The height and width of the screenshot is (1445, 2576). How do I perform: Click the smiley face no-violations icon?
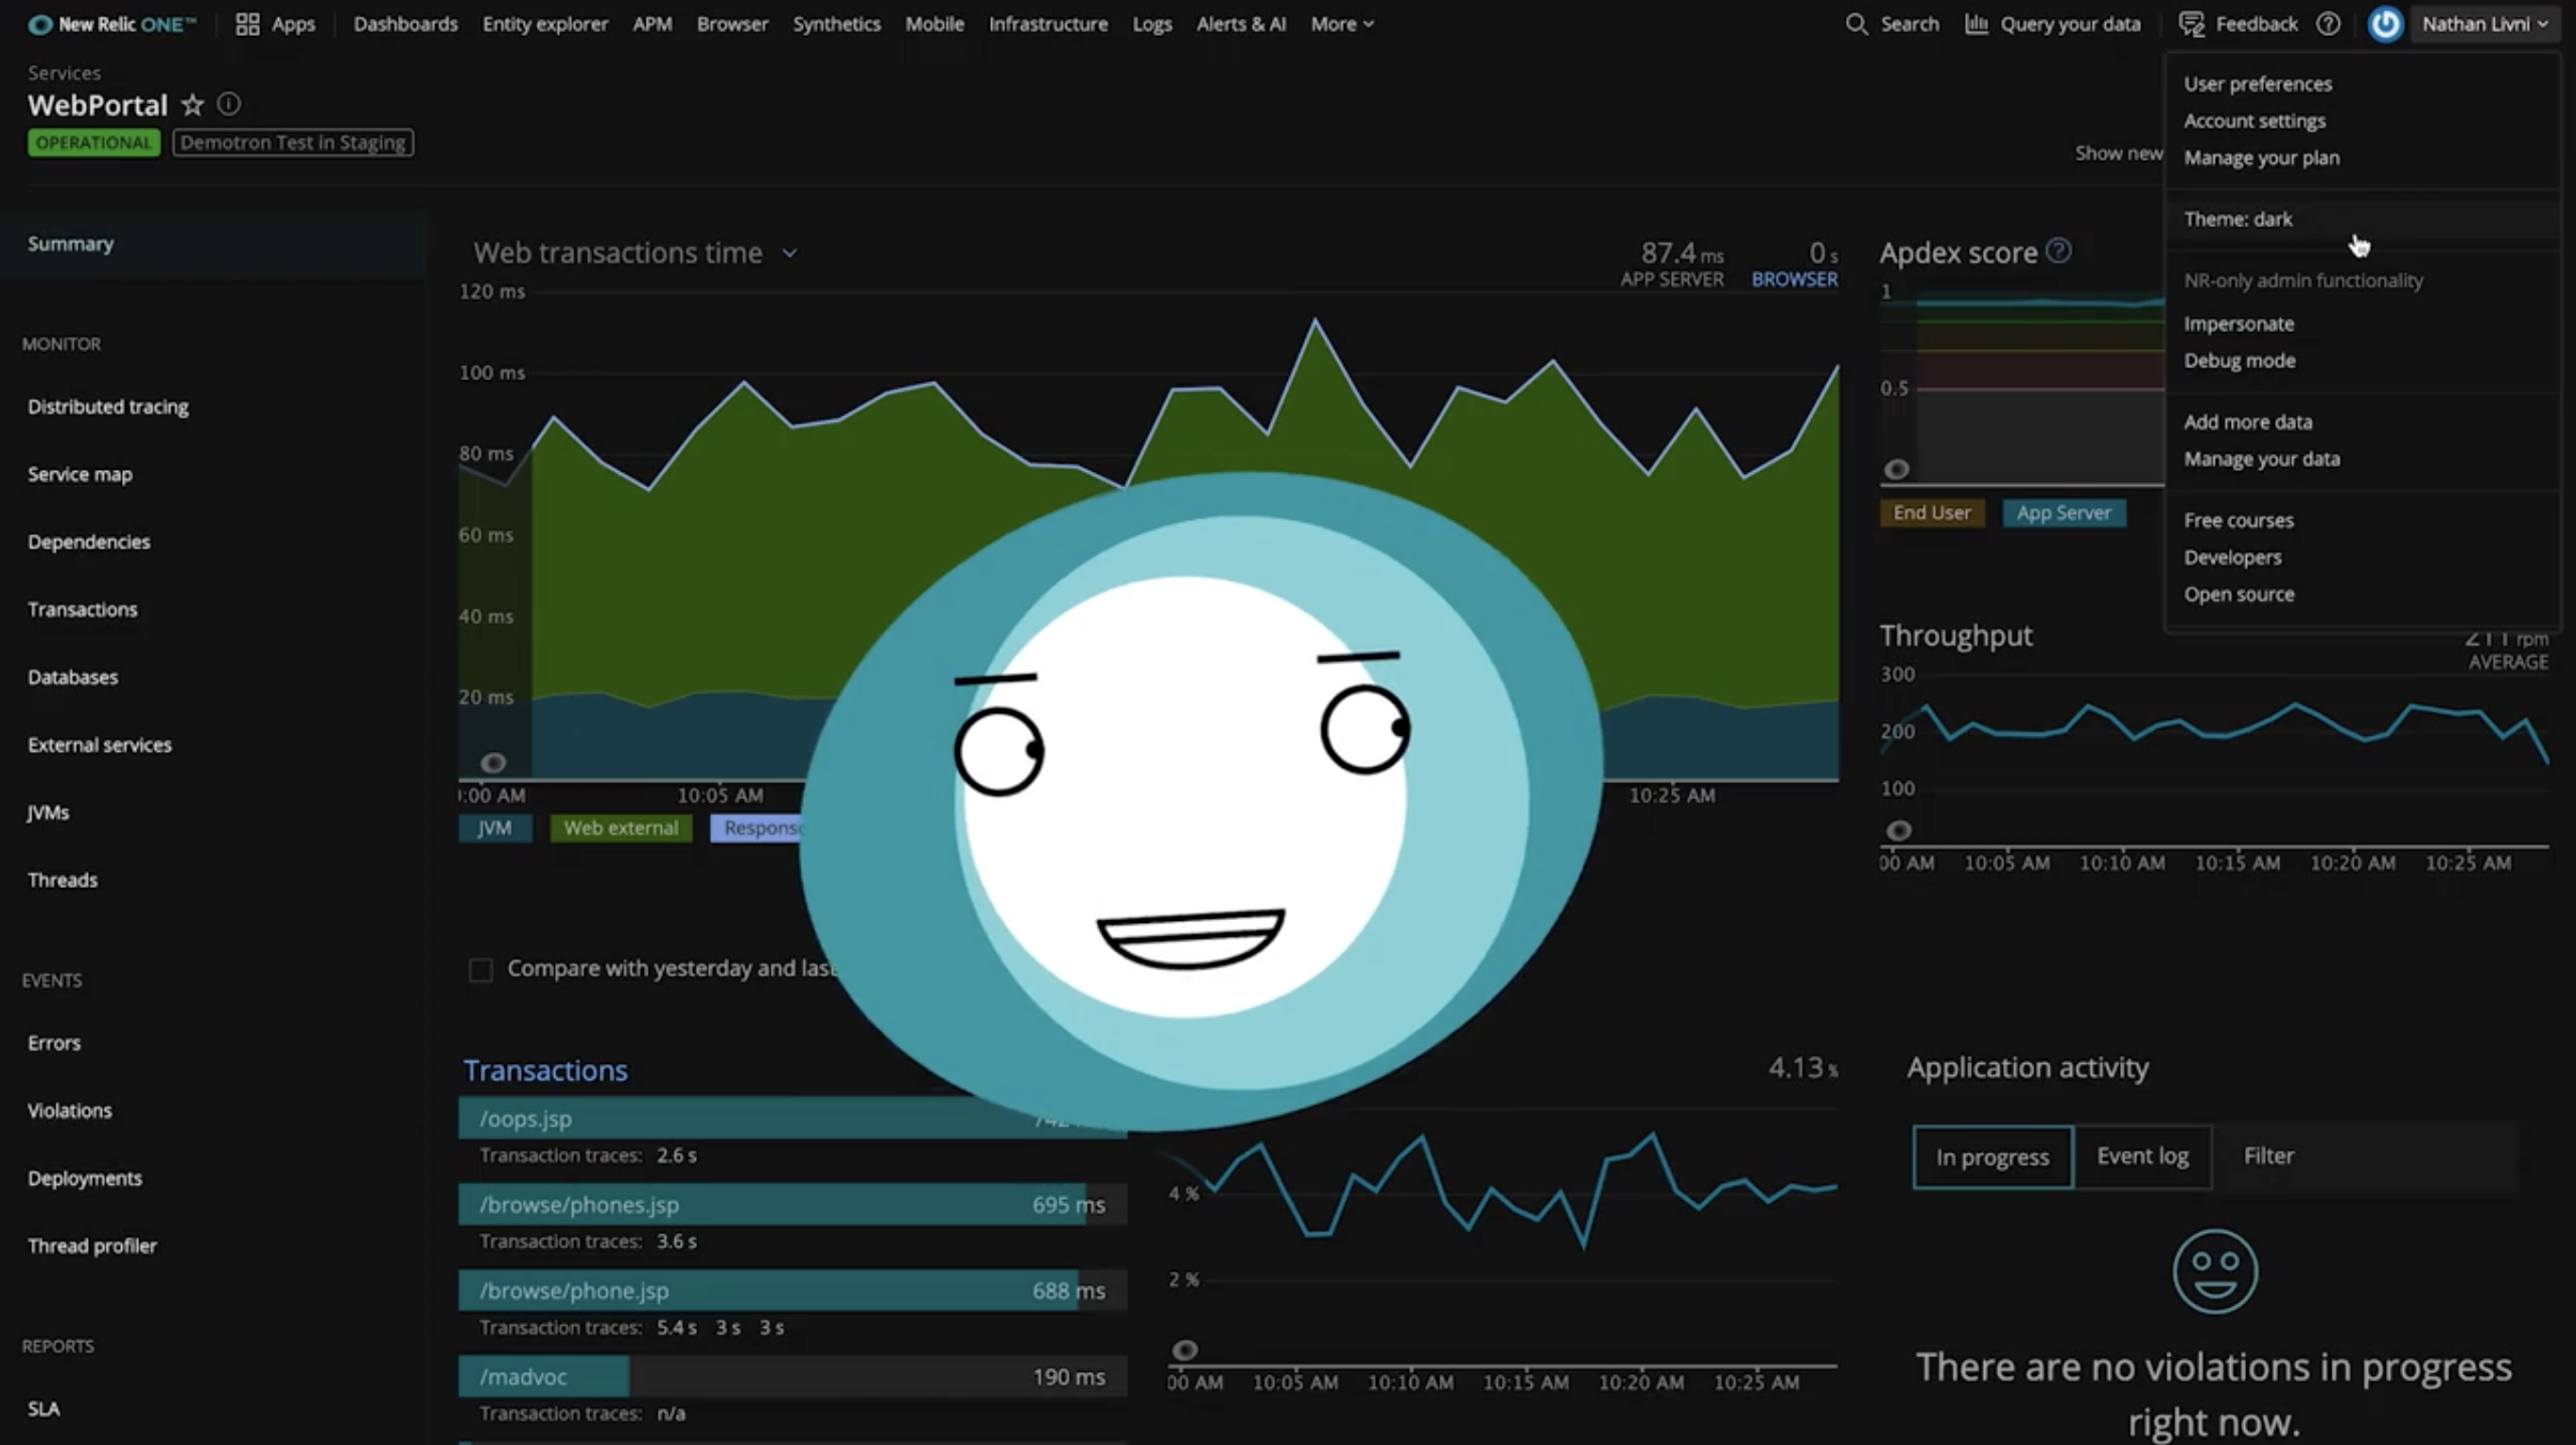coord(2215,1271)
